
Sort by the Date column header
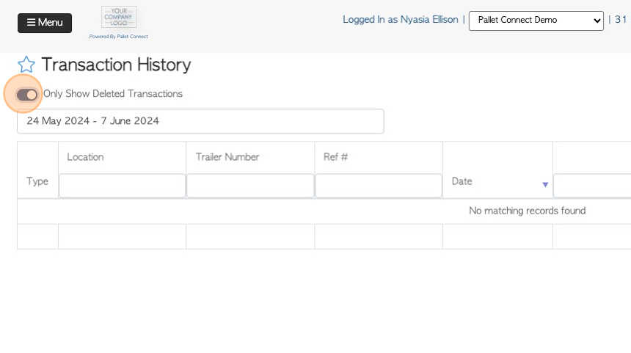point(462,181)
